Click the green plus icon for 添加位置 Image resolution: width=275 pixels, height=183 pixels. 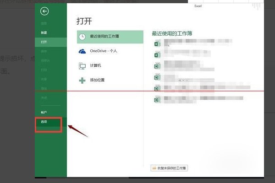point(82,81)
